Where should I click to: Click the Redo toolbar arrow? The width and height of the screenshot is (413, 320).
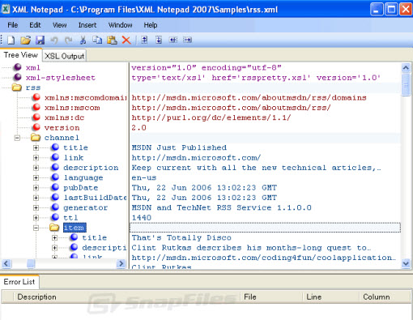pyautogui.click(x=69, y=40)
